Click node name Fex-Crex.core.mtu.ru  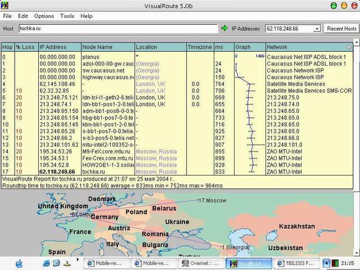[107, 158]
